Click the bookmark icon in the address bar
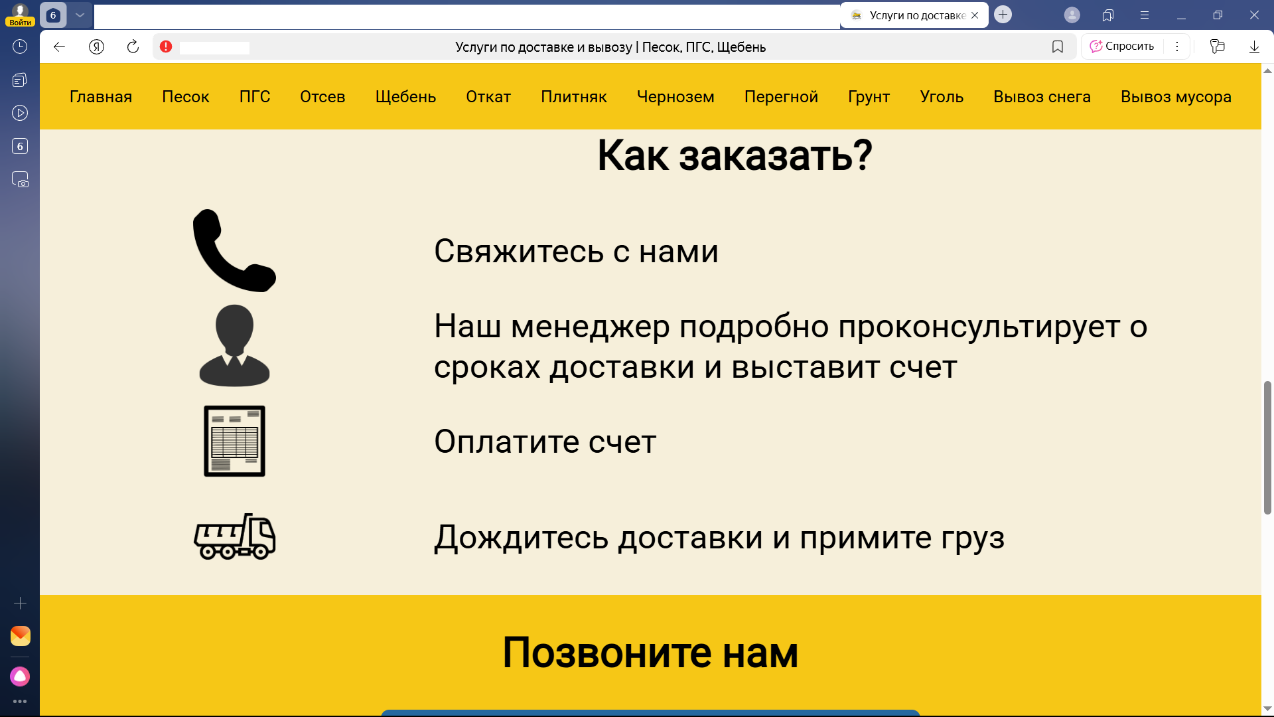The height and width of the screenshot is (717, 1274). click(1057, 46)
